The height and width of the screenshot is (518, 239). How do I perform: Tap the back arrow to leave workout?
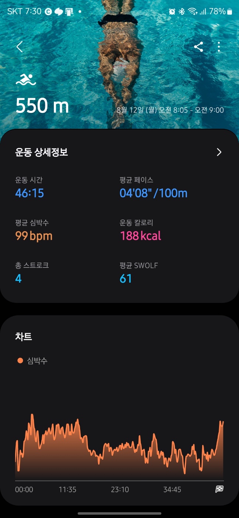pos(19,47)
